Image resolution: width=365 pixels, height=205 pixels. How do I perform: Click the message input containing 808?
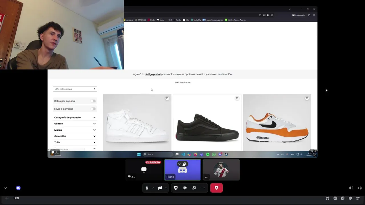coord(168,198)
